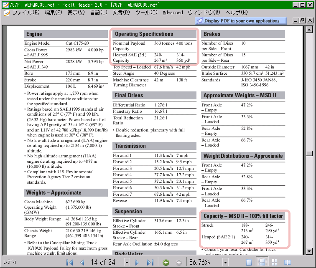The height and width of the screenshot is (268, 316).
Task: Click the vertical scrollbar thumb
Action: point(309,154)
